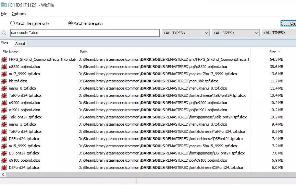Click path ending in sfx\FRPG_SfxBnd_CommonEffects
This screenshot has height=185, width=296.
(x=164, y=59)
